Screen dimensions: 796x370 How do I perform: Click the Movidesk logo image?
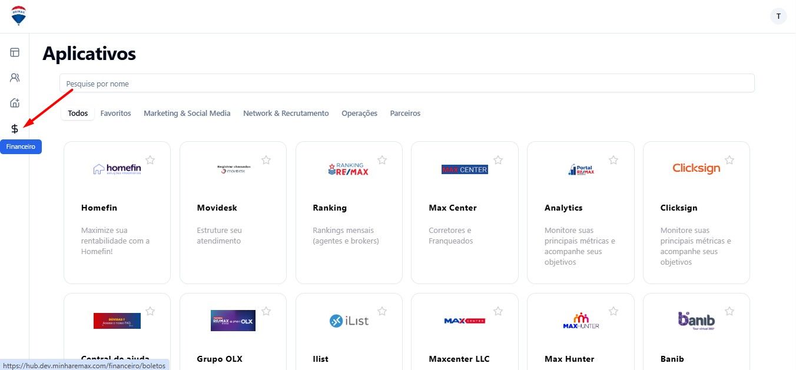click(x=233, y=169)
